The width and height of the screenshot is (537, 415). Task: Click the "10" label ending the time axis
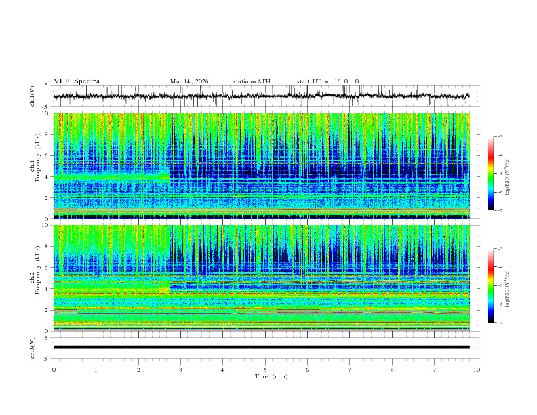point(477,370)
